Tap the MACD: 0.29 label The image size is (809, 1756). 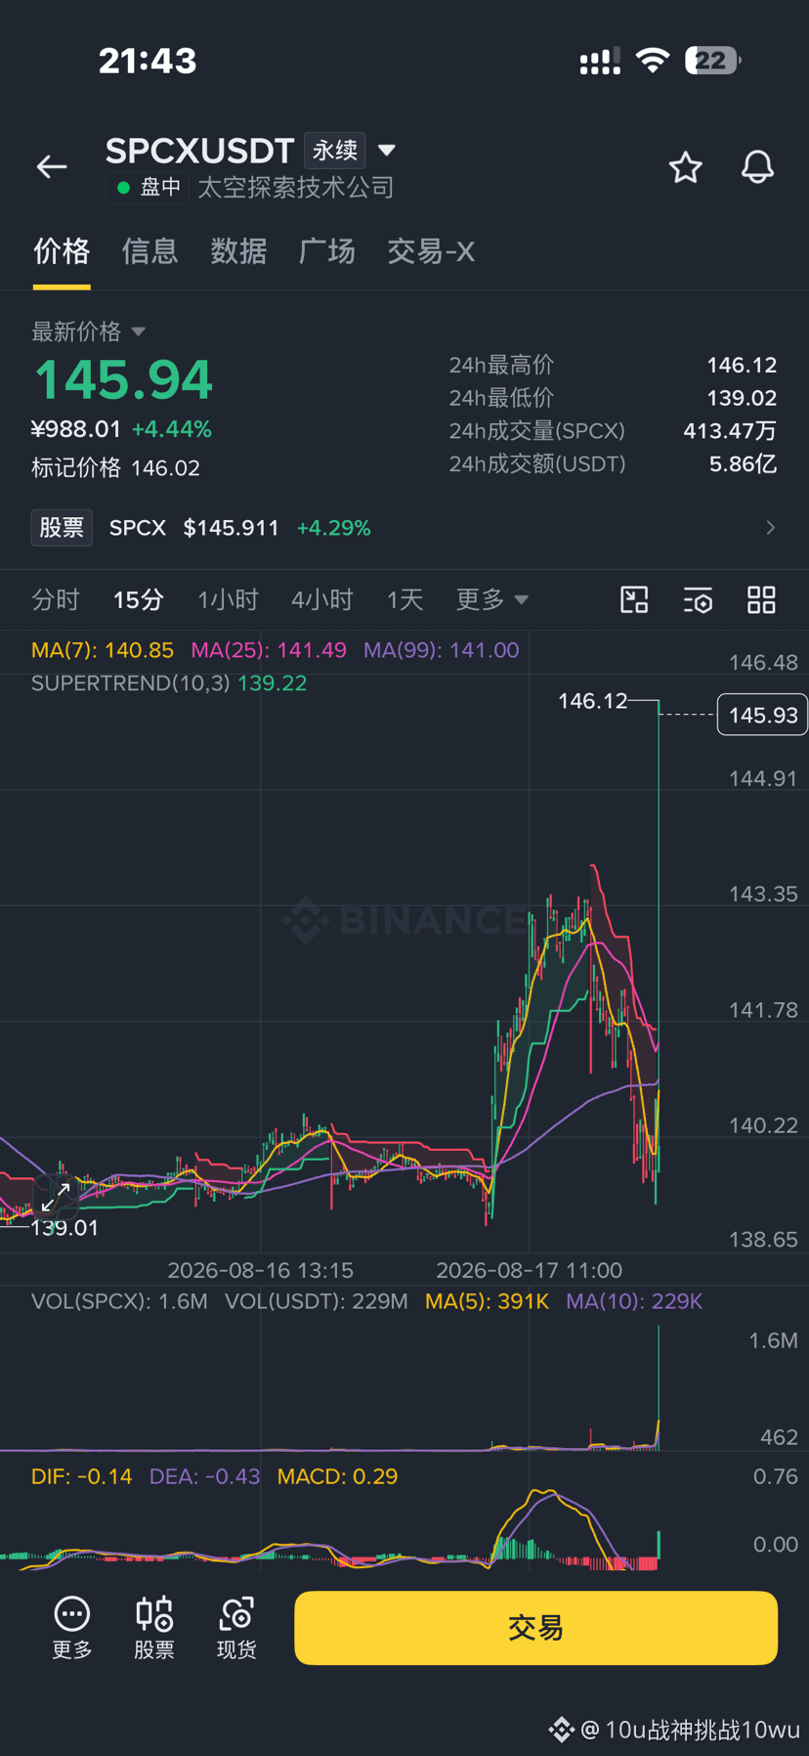click(337, 1476)
